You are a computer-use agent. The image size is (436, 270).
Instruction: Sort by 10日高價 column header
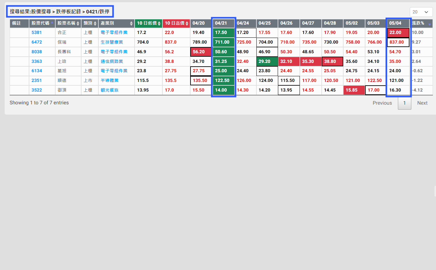(x=176, y=23)
